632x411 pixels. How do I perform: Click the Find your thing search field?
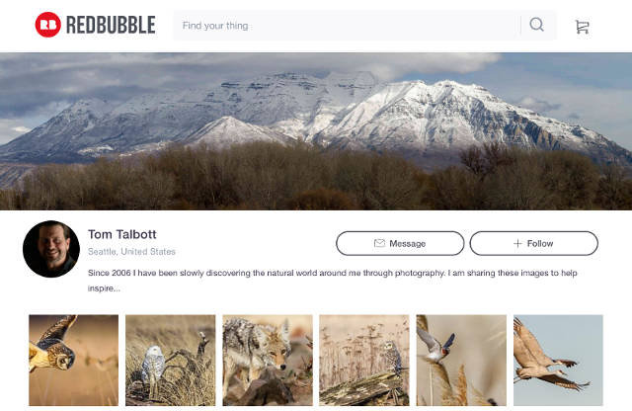(x=347, y=25)
